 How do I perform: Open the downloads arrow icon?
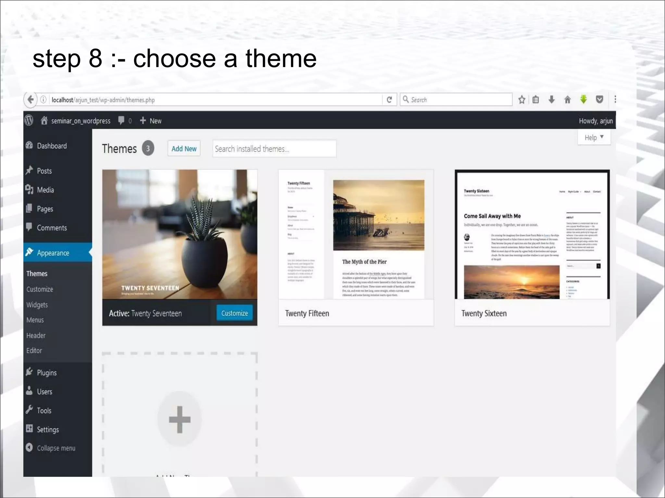(551, 100)
